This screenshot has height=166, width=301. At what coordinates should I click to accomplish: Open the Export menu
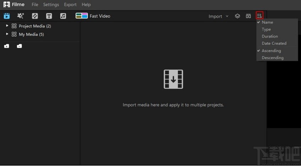(70, 5)
